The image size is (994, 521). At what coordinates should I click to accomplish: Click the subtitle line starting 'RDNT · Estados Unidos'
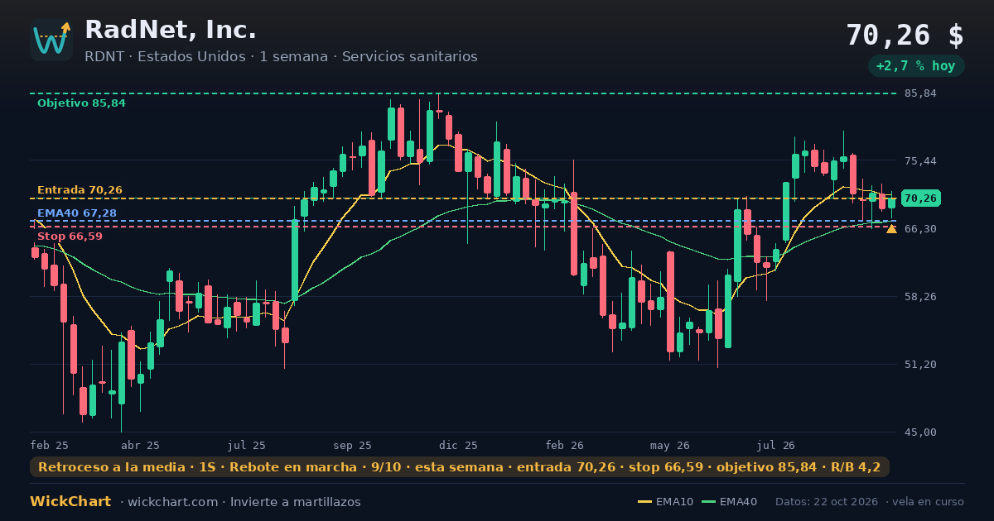point(281,56)
